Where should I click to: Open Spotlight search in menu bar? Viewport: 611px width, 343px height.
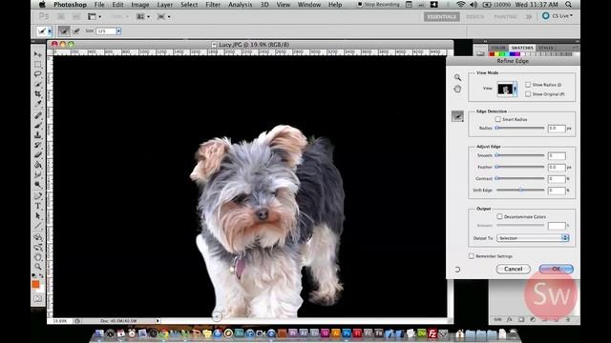point(569,5)
